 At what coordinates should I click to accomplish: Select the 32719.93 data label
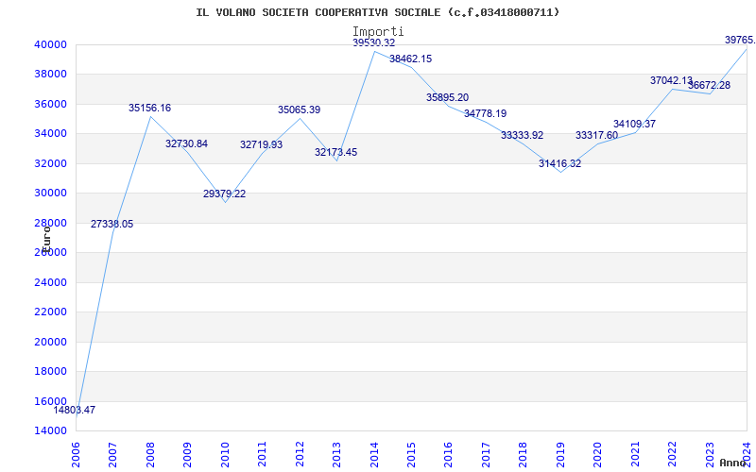pos(262,144)
